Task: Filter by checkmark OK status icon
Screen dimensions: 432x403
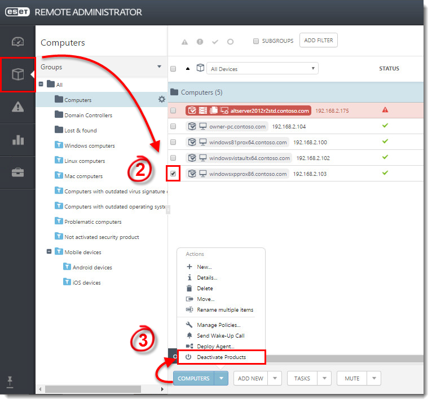Action: coord(215,42)
